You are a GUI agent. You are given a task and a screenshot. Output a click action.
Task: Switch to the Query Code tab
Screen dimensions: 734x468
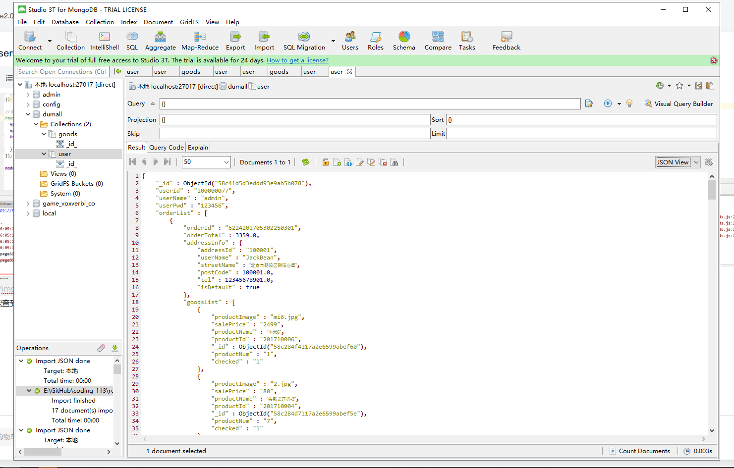tap(167, 148)
